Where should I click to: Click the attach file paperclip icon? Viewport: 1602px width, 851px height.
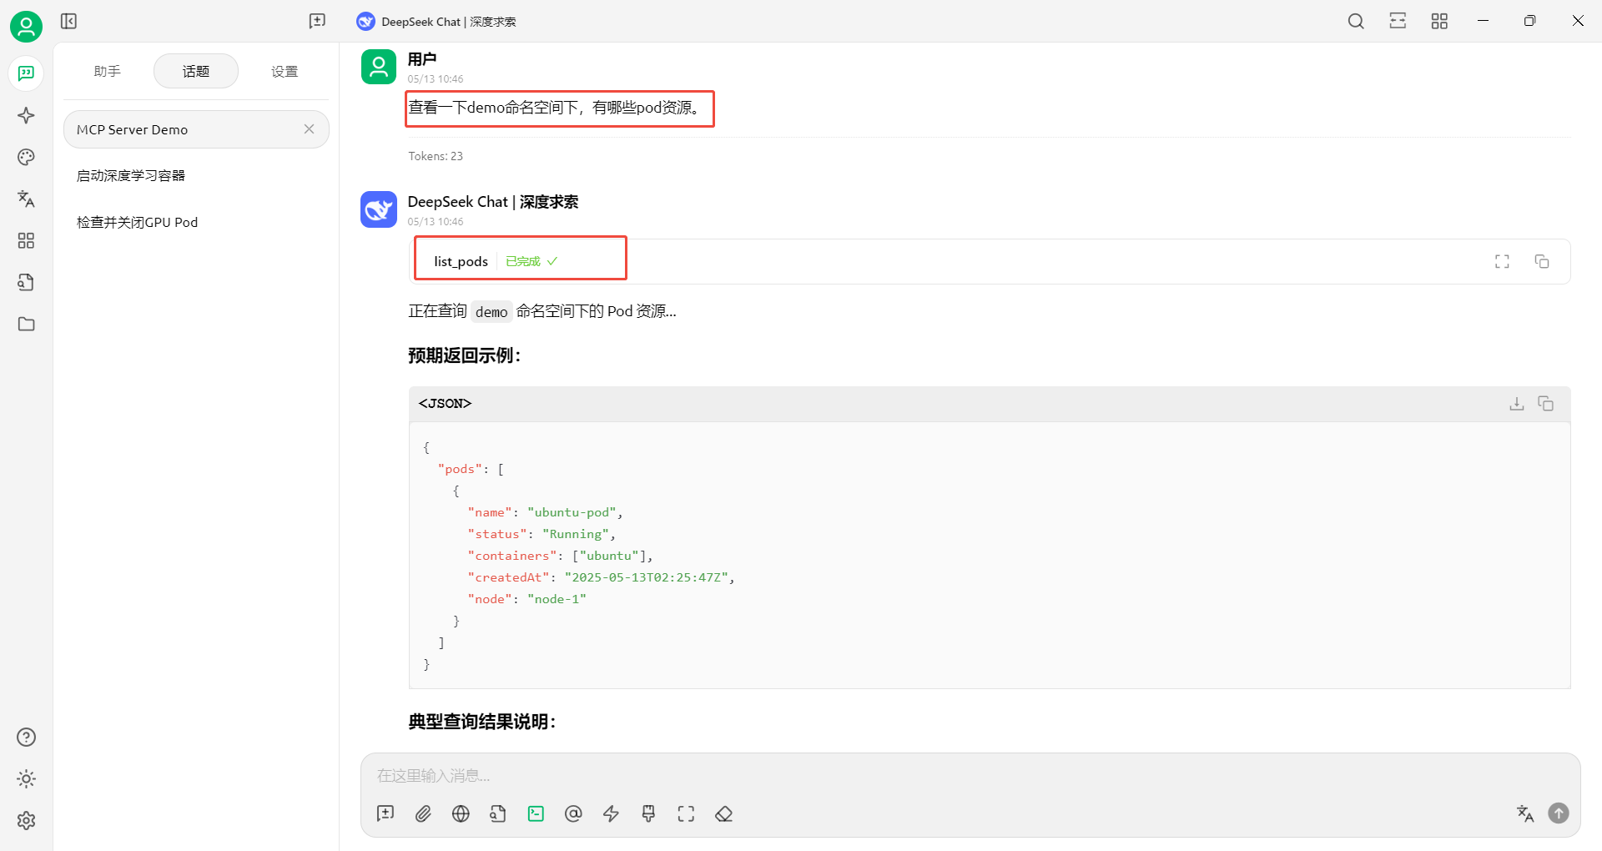pos(423,813)
